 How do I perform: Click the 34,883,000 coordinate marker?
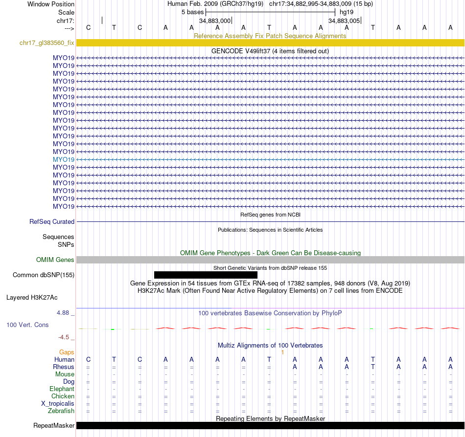215,21
